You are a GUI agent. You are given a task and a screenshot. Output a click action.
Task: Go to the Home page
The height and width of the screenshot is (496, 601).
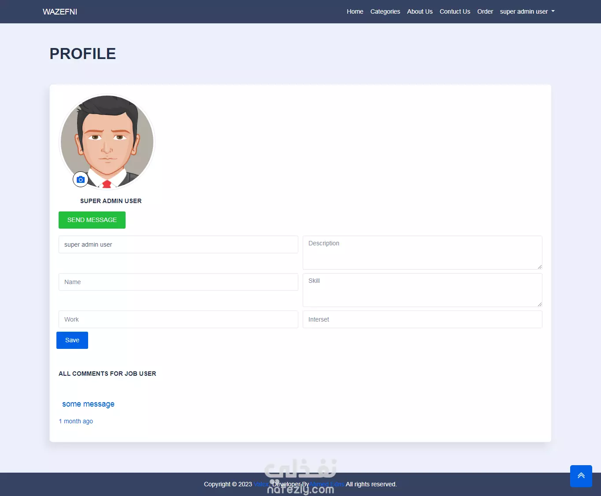point(355,11)
